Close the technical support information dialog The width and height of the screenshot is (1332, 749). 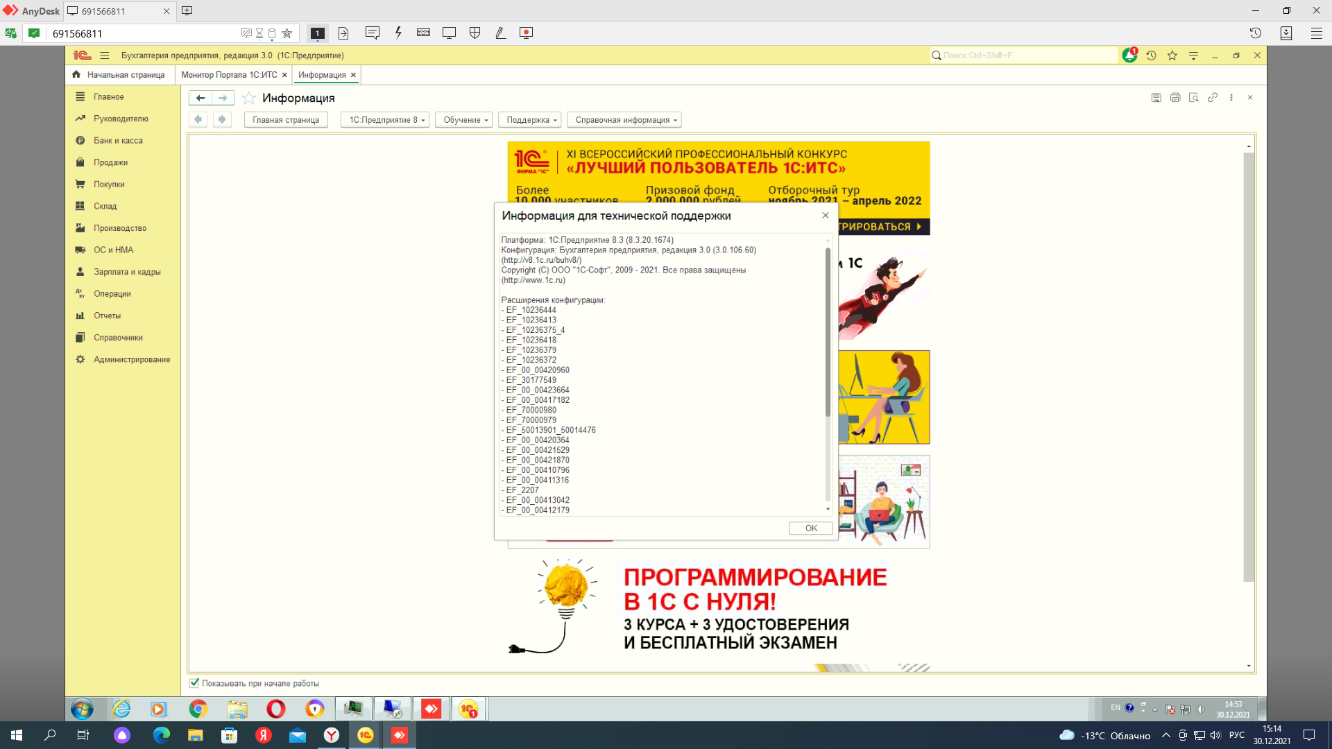[x=826, y=216]
